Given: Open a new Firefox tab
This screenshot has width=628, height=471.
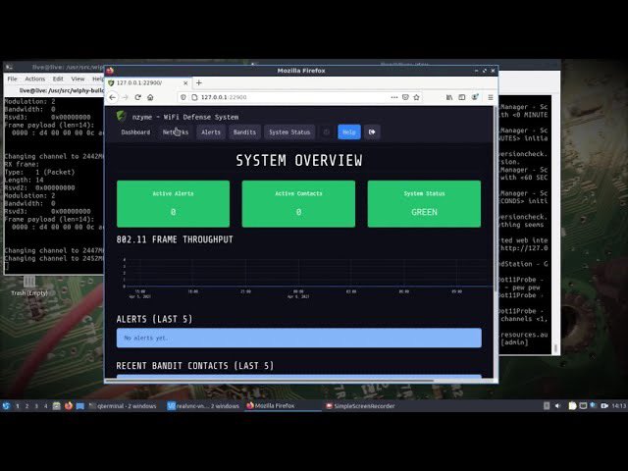Looking at the screenshot, I should (x=198, y=82).
